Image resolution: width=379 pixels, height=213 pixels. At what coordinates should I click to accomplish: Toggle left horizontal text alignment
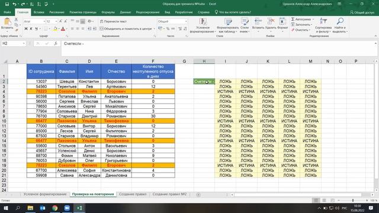point(72,29)
